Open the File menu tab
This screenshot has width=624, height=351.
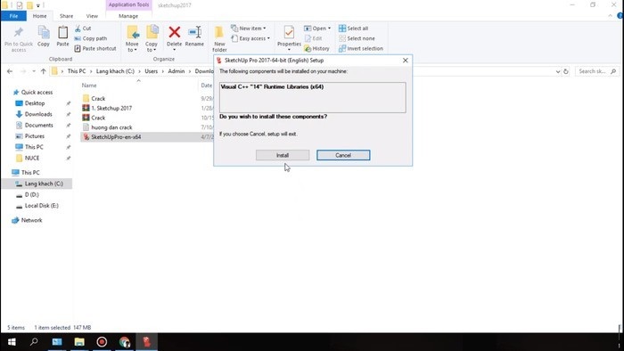point(13,16)
